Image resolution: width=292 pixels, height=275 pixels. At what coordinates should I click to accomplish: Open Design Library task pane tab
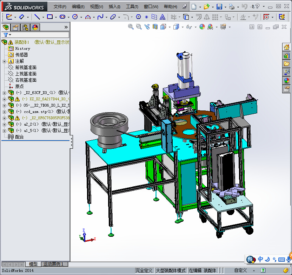click(x=286, y=56)
